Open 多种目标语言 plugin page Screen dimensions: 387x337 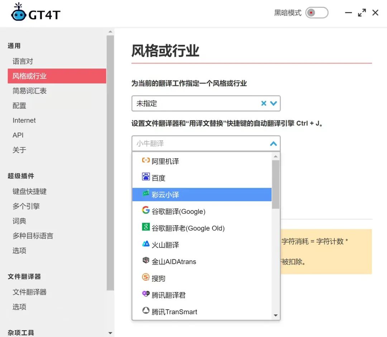tap(57, 236)
